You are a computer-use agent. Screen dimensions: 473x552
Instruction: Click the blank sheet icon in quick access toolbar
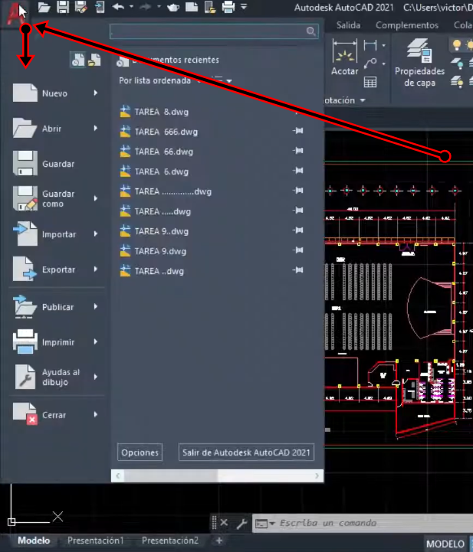pos(192,7)
